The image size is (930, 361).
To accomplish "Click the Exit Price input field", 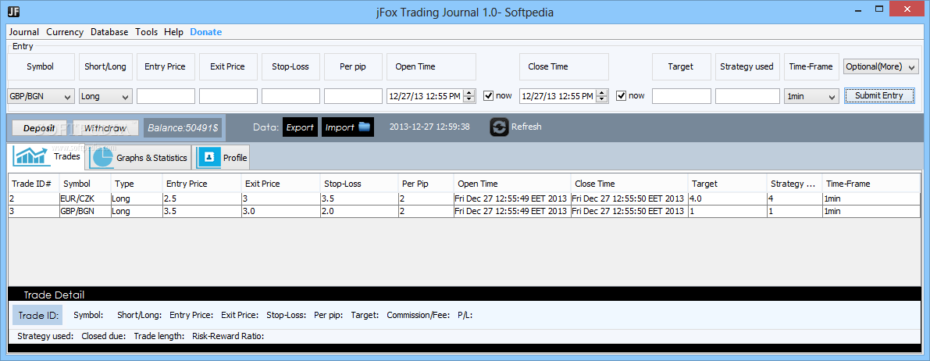I will [x=228, y=96].
